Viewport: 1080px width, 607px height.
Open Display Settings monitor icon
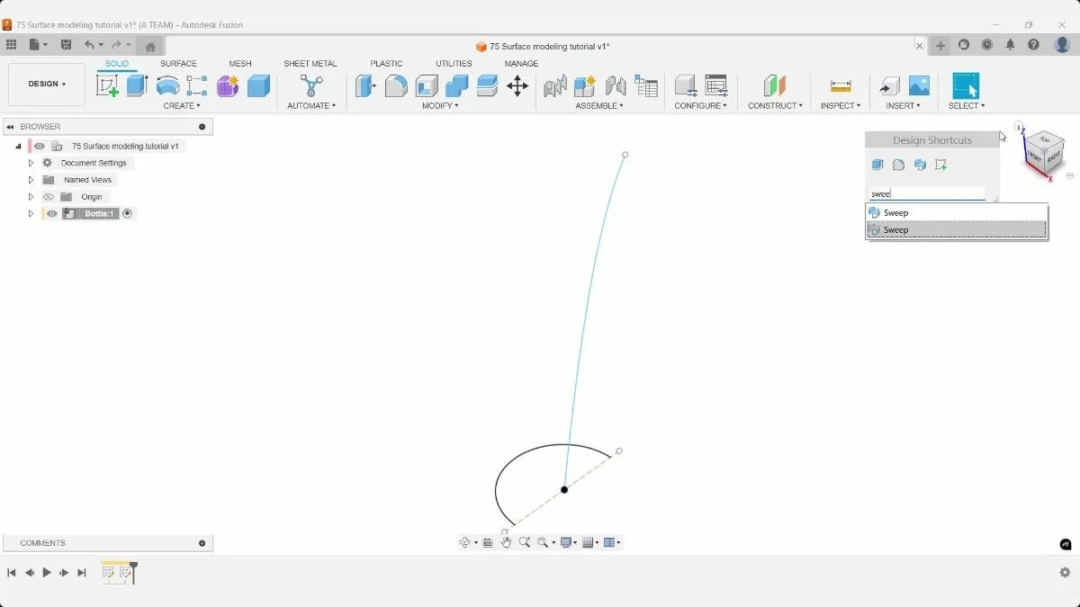[566, 542]
